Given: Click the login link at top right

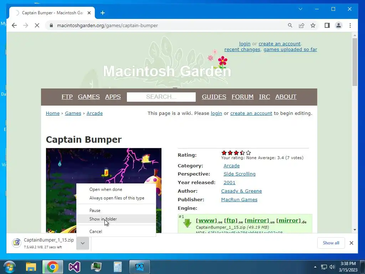Looking at the screenshot, I should (245, 44).
